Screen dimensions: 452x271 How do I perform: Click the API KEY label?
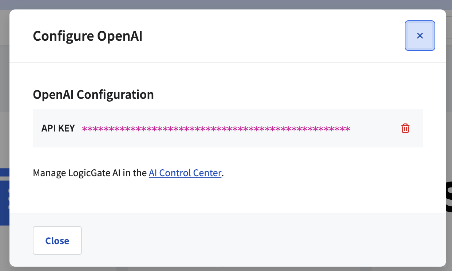[58, 128]
